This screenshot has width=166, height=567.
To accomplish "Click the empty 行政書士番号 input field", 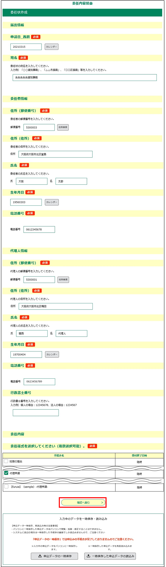I will tap(36, 413).
